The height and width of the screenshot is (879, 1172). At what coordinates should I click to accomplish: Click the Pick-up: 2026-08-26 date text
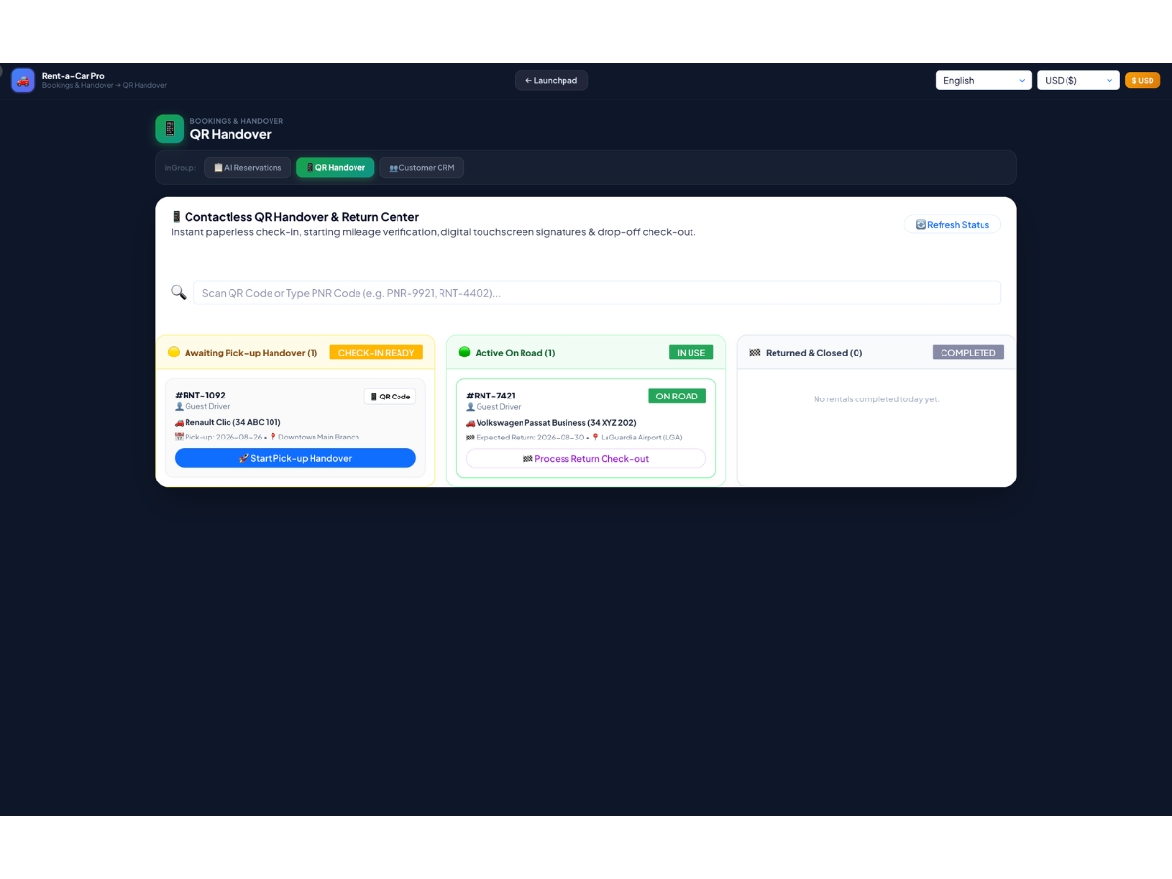point(224,437)
